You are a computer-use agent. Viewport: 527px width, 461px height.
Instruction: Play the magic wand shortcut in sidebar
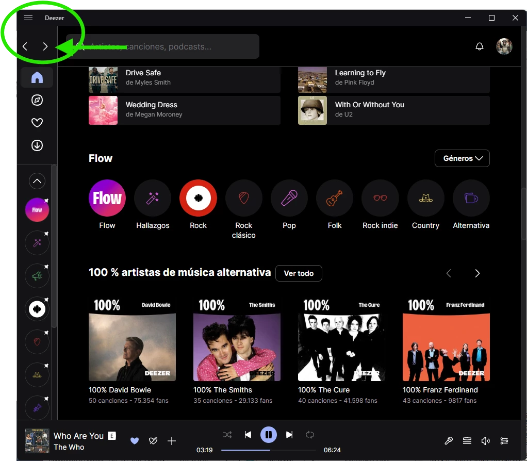[x=37, y=242]
